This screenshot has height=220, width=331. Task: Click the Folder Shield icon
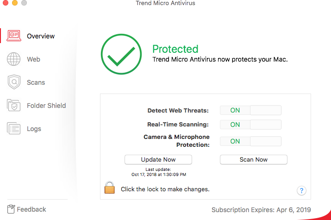click(x=14, y=106)
